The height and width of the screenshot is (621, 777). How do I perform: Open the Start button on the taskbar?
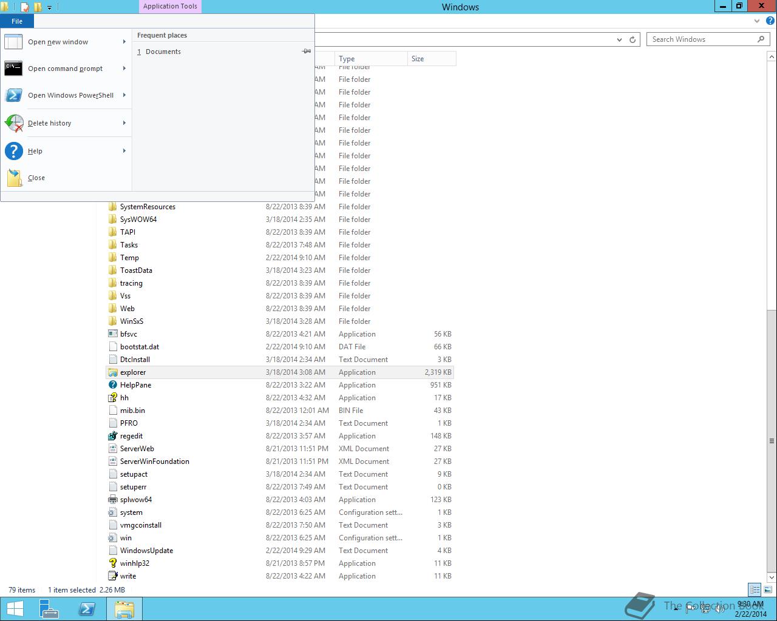(15, 609)
